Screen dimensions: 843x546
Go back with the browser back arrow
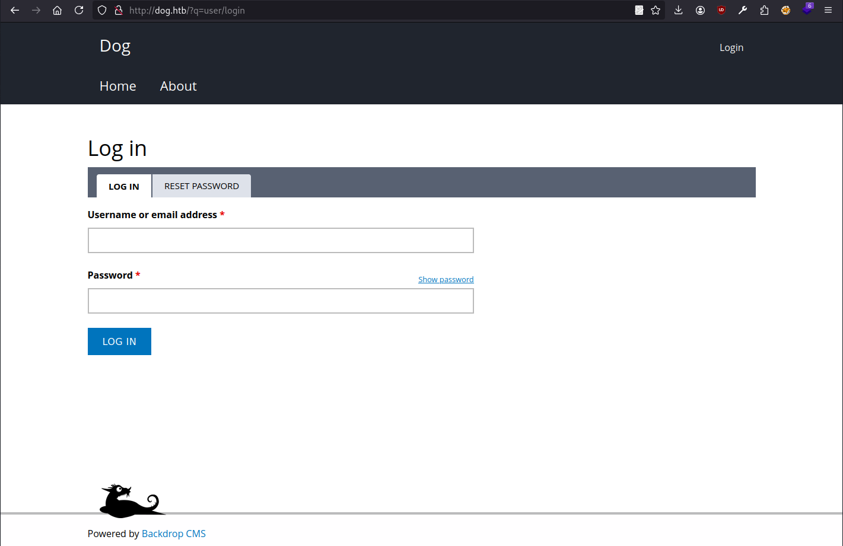(x=15, y=10)
